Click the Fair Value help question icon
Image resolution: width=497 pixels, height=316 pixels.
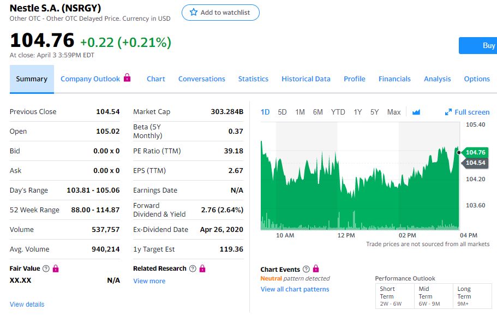pos(46,269)
